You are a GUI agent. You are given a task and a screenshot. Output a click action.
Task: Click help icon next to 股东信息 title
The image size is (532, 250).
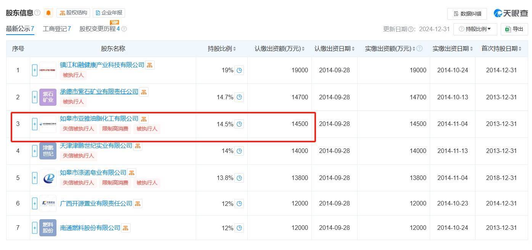[37, 13]
